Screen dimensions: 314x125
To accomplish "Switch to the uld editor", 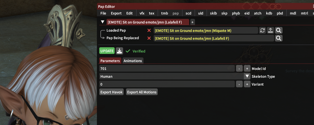I will [x=201, y=13].
